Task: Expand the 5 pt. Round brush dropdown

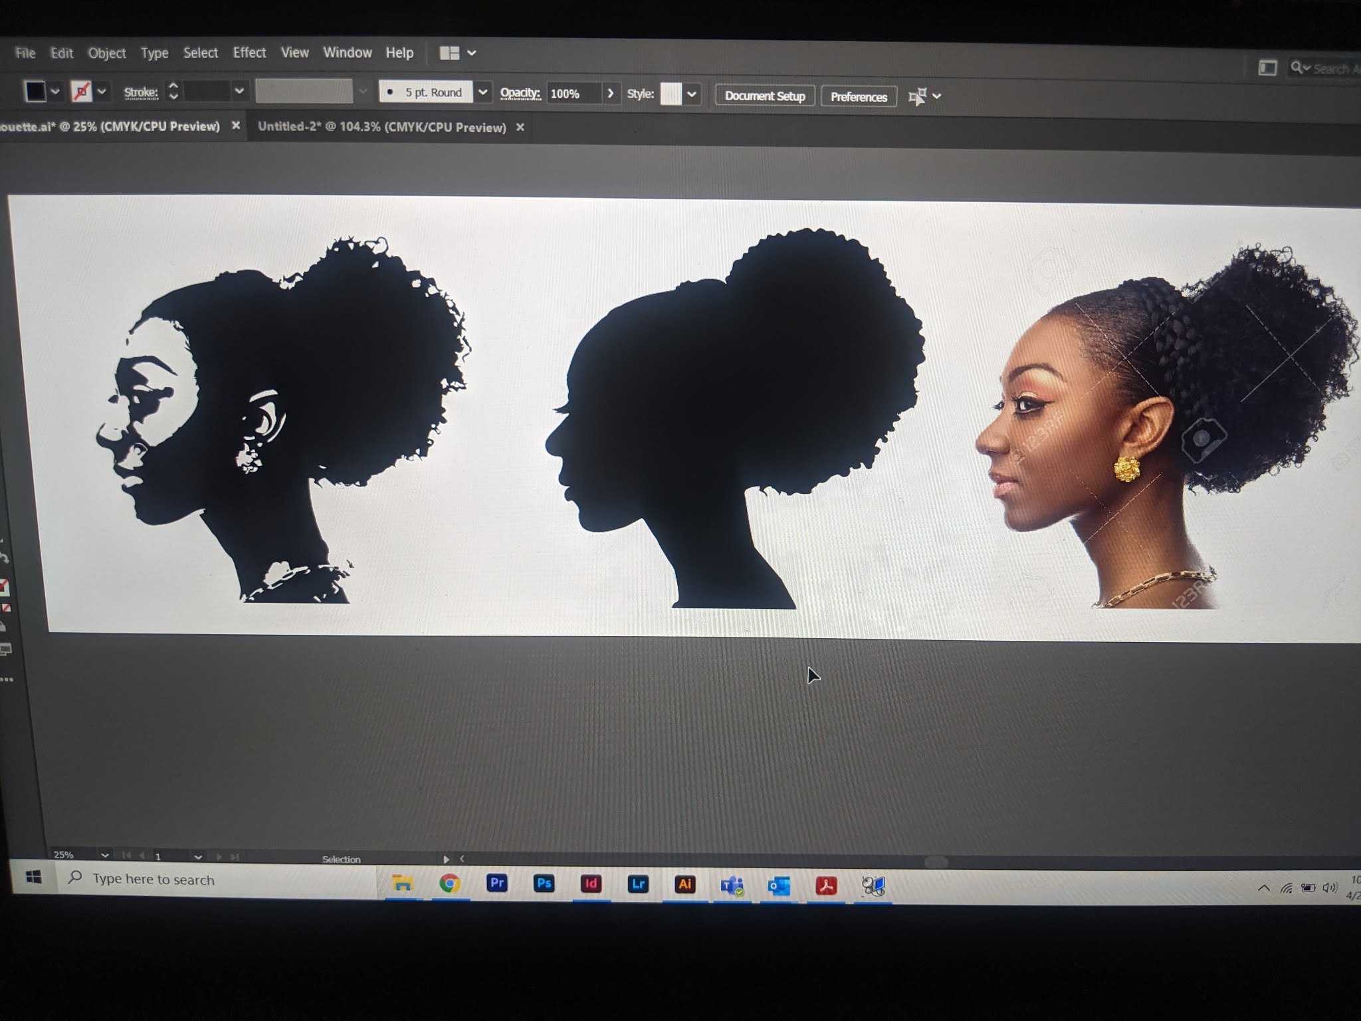Action: tap(483, 92)
